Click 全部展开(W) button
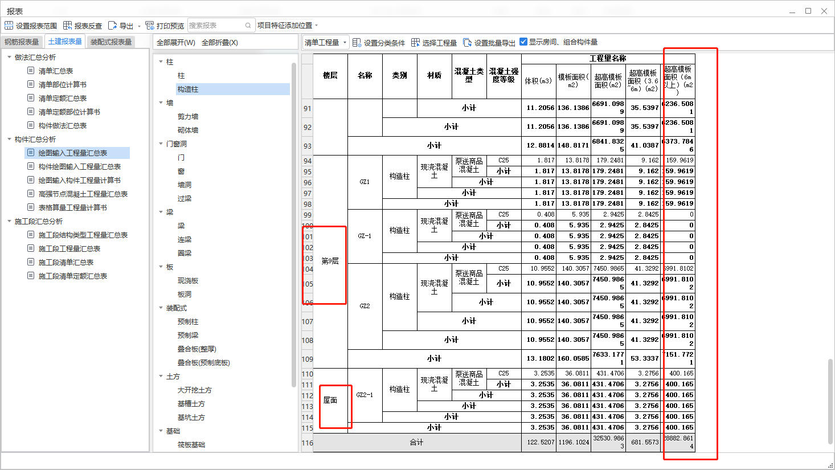This screenshot has width=835, height=470. pos(176,43)
